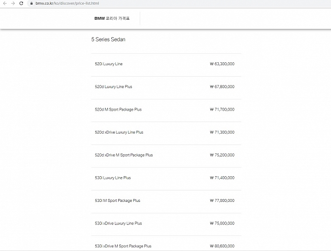Click the 5 Series Sedan heading
This screenshot has height=251, width=331.
108,39
